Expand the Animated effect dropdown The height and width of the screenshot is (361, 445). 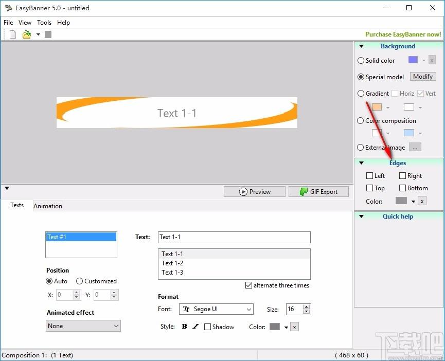(x=83, y=326)
